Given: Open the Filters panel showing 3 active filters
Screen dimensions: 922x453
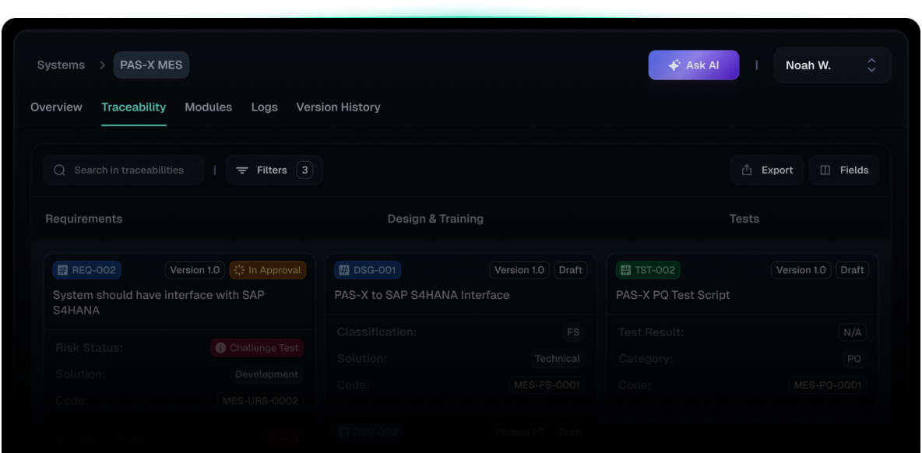Looking at the screenshot, I should click(x=274, y=170).
